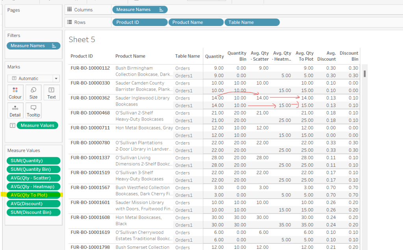
Task: Click sort icon on Measure Names filter pill
Action: (x=54, y=46)
